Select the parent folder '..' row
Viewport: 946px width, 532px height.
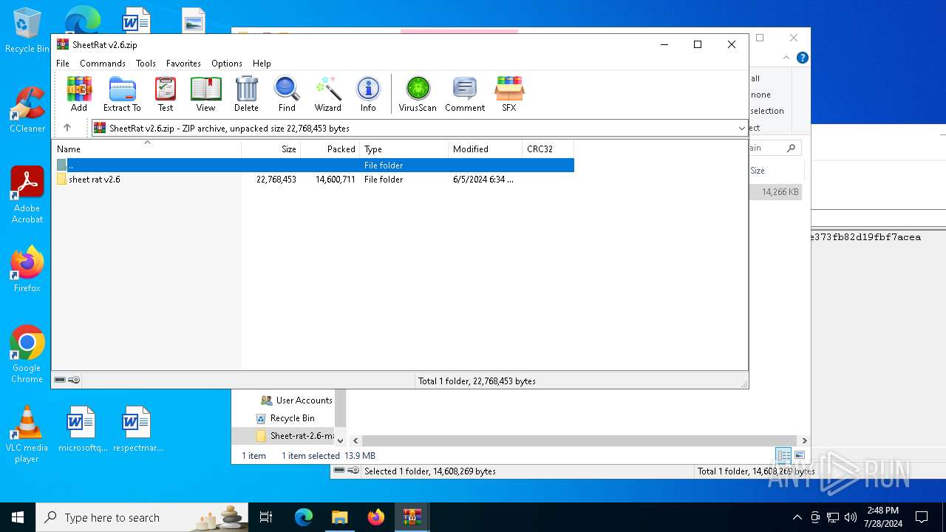click(x=313, y=166)
